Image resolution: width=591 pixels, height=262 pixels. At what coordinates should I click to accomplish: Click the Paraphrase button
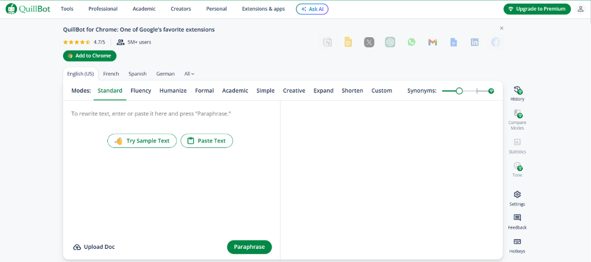249,247
